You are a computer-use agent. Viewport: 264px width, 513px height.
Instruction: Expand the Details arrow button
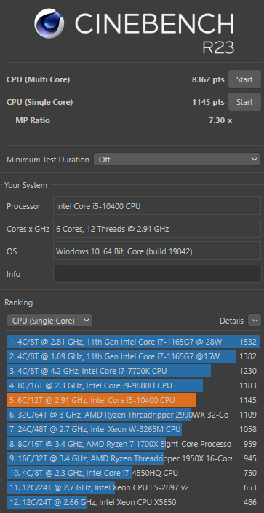255,321
